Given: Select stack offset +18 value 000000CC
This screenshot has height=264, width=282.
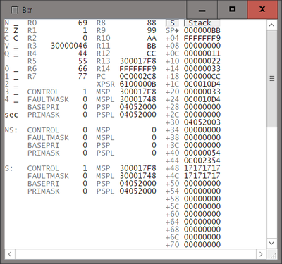Looking at the screenshot, I should (202, 77).
